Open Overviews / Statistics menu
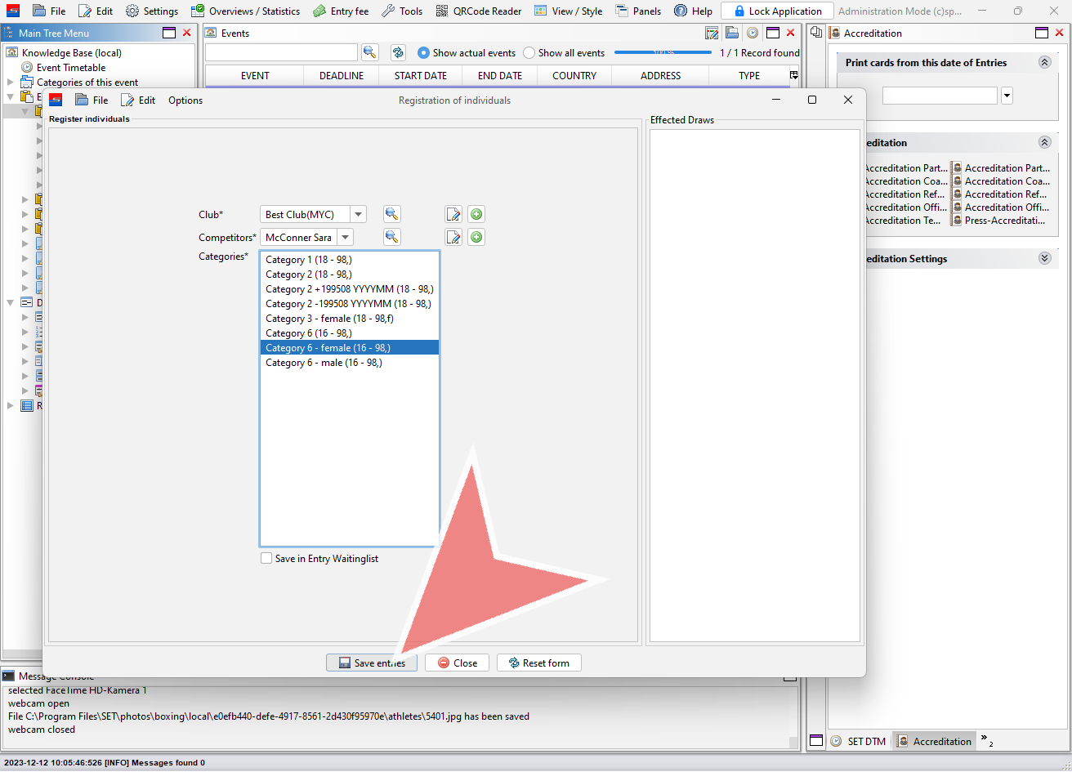Screen dimensions: 1072x772 pyautogui.click(x=245, y=11)
